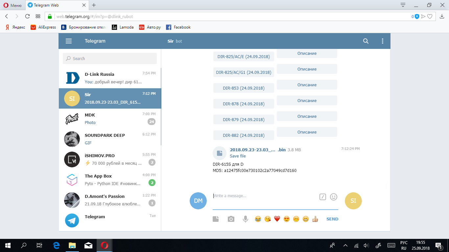Attach a file using the document icon

pyautogui.click(x=216, y=219)
